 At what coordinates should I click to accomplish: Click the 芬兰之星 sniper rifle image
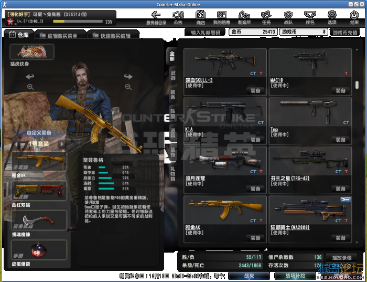pyautogui.click(x=310, y=160)
